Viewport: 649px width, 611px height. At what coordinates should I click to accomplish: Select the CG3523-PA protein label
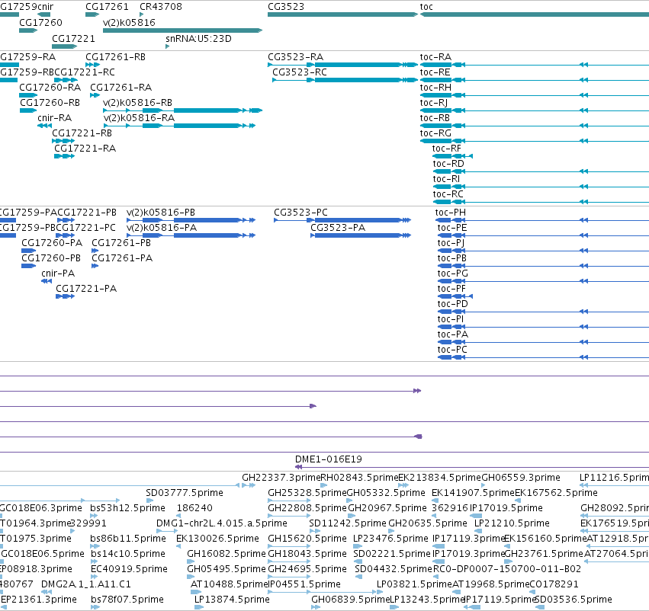338,227
